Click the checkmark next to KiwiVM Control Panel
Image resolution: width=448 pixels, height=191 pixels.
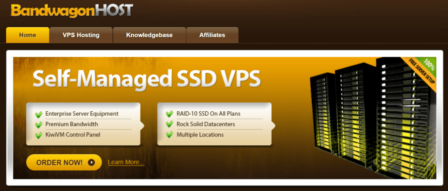[x=38, y=135]
